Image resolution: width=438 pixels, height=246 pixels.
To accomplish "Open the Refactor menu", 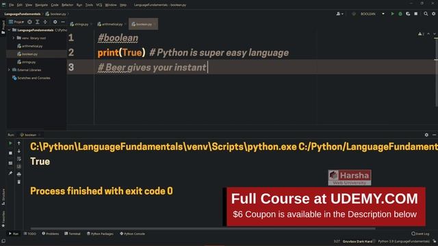I will pyautogui.click(x=67, y=5).
